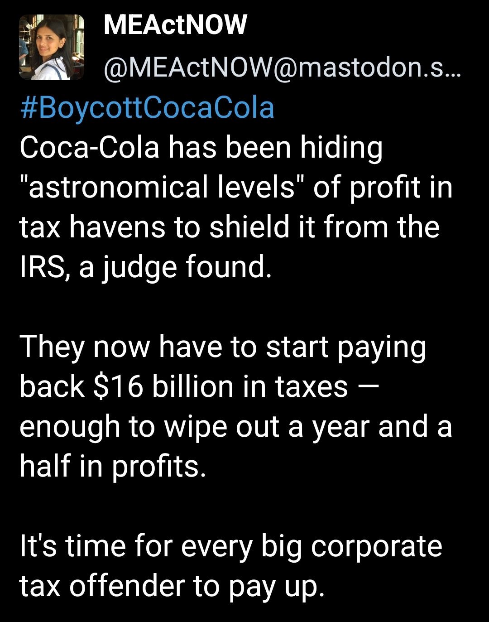Click the closing words "to pay up."
Image resolution: width=489 pixels, height=622 pixels.
[x=259, y=587]
